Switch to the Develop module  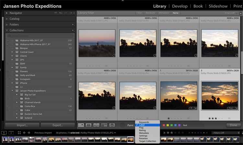coord(180,6)
